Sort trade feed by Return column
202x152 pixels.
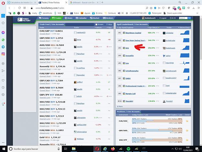pos(98,28)
